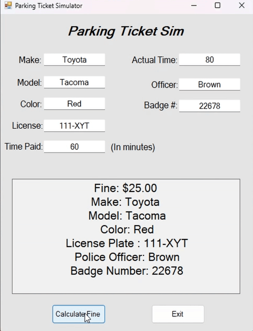Screen dimensions: 253x331
Task: Click the 'Time Paid:' label
Action: (24, 147)
